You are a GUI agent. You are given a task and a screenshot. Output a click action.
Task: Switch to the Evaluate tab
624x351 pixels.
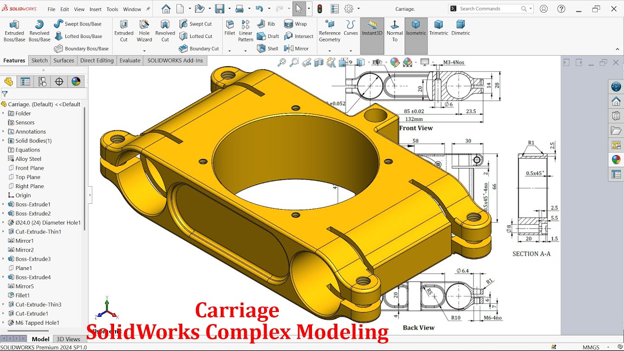130,60
